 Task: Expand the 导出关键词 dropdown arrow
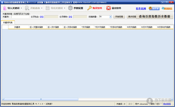point(65,8)
